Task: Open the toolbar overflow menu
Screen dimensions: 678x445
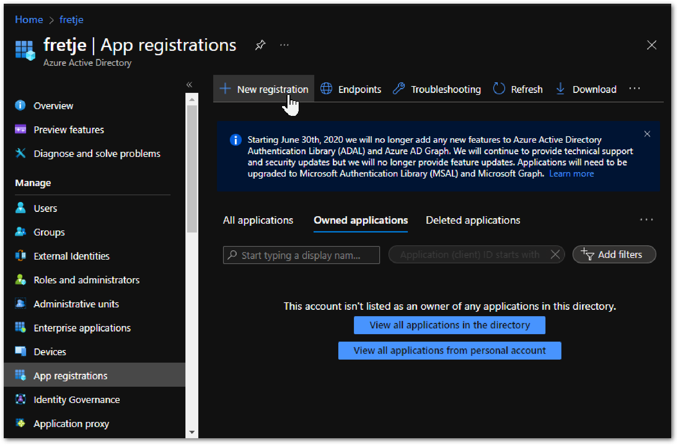Action: (x=635, y=89)
